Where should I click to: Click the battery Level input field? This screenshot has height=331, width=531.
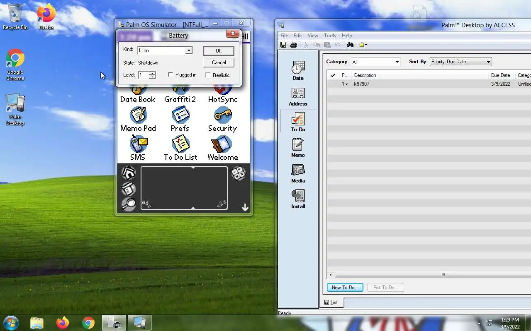coord(144,75)
